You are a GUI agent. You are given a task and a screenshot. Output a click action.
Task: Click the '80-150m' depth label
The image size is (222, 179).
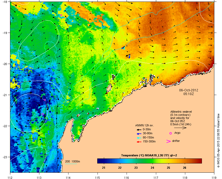(x=148, y=137)
